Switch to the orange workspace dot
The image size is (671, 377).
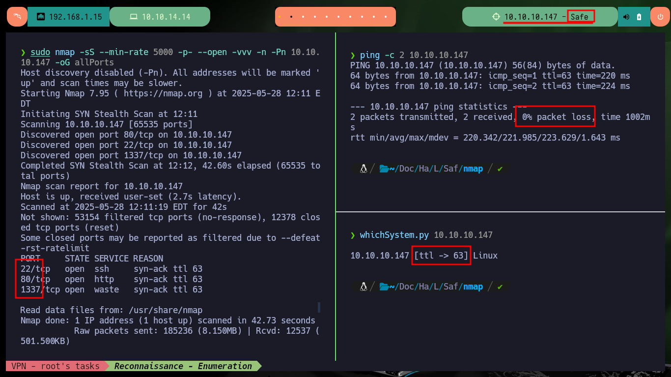280,17
